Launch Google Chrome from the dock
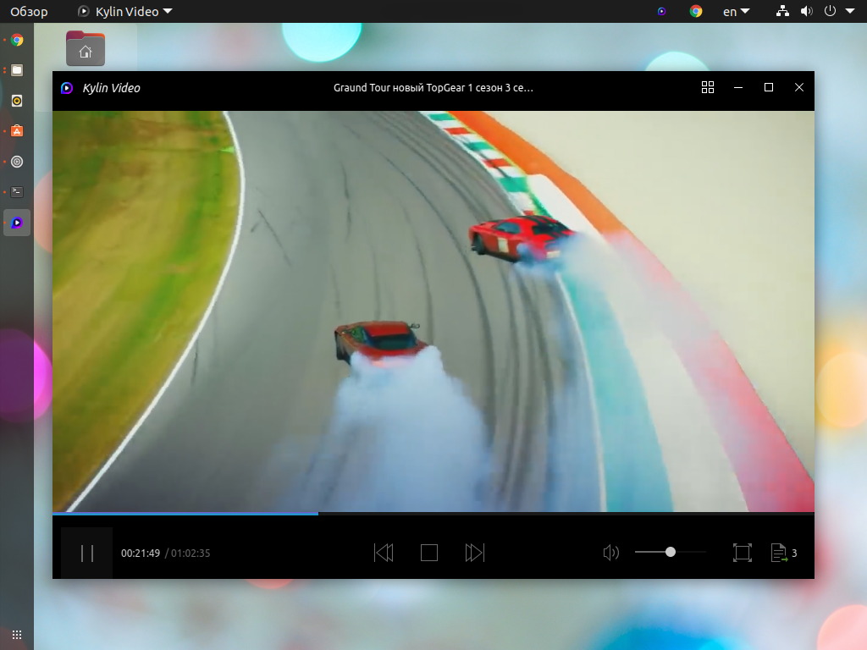Viewport: 867px width, 650px height. 17,40
